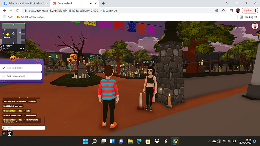
Task: Toggle the Talk to Old lady checkbox
Action: (x=4, y=68)
